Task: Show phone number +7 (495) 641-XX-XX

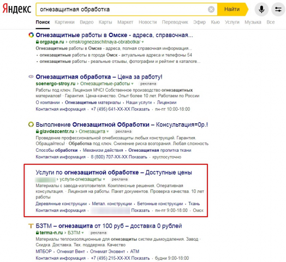Action: 140,109
